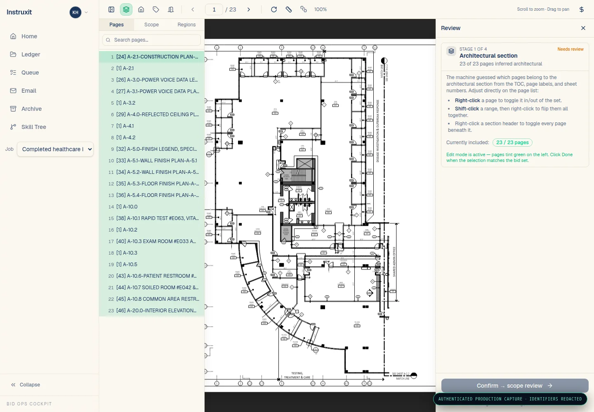Click the tag icon in the toolbar
Image resolution: width=594 pixels, height=412 pixels.
tap(156, 9)
